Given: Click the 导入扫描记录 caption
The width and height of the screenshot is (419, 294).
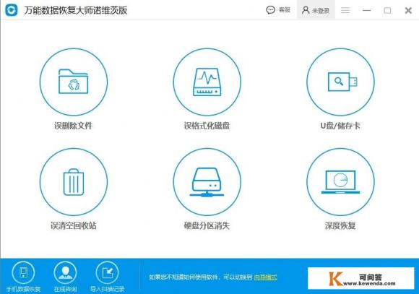Looking at the screenshot, I should click(x=107, y=289).
